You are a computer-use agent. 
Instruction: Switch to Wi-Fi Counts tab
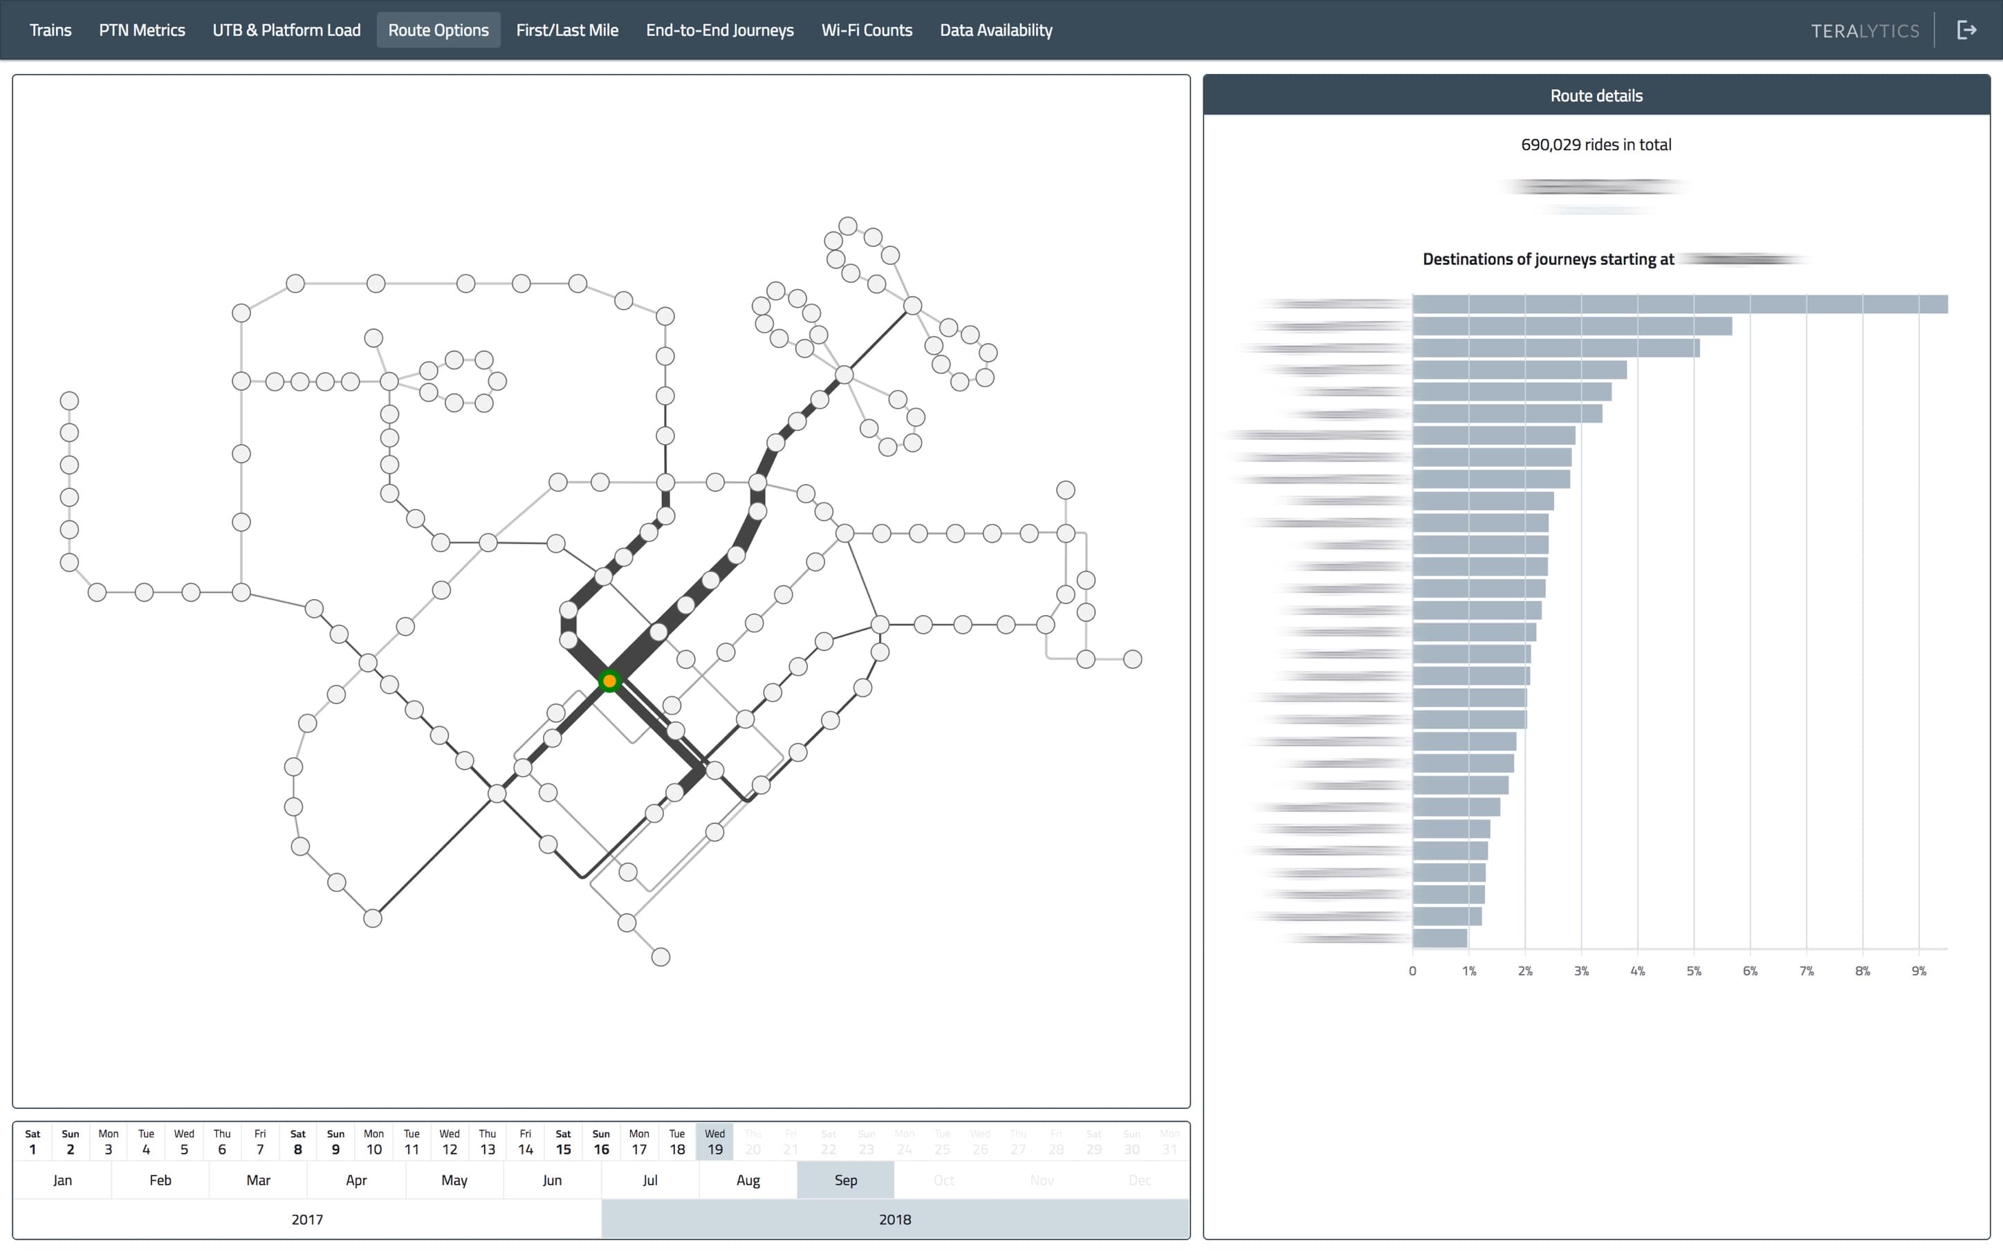point(866,30)
